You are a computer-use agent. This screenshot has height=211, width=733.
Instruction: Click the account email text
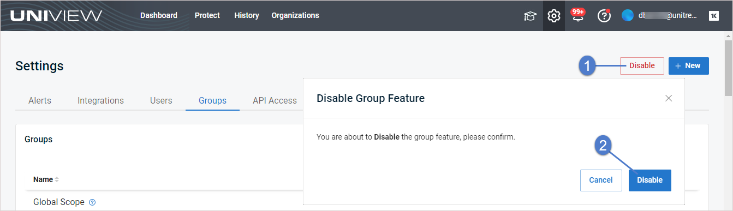[x=668, y=16]
